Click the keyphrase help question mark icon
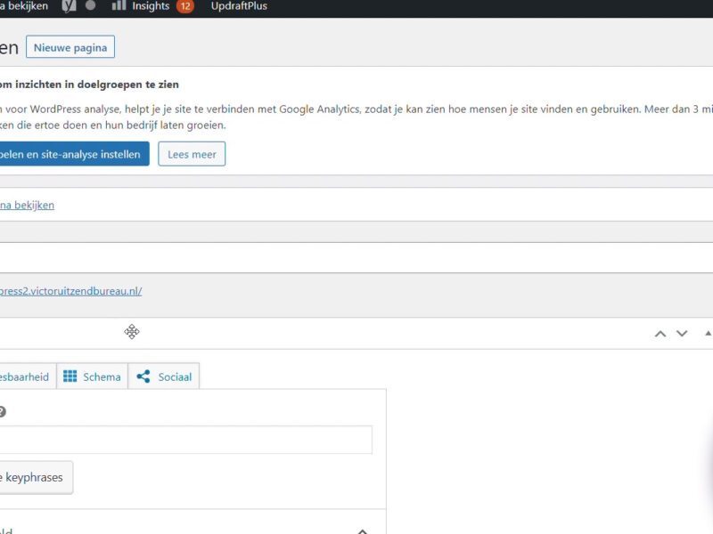The image size is (713, 534). (3, 411)
